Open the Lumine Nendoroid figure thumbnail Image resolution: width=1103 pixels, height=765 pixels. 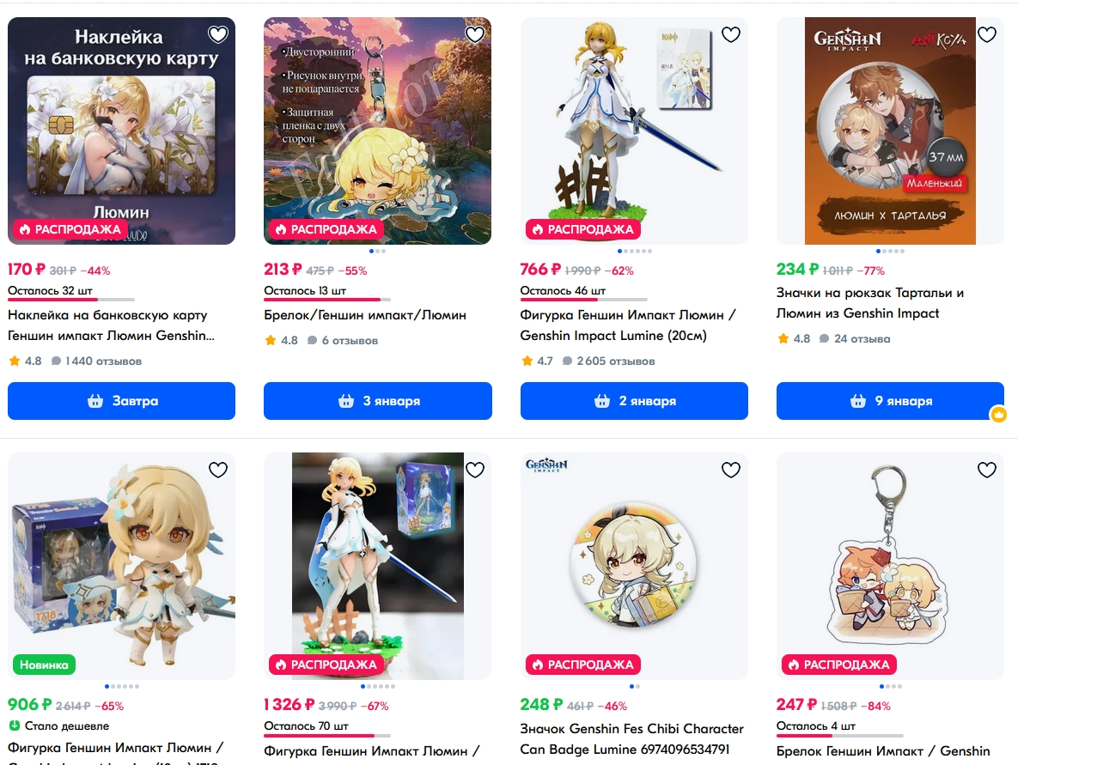(121, 566)
